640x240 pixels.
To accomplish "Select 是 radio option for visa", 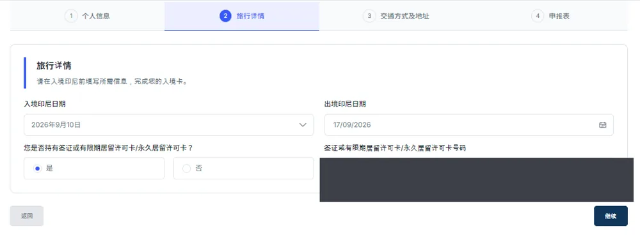I will tap(94, 169).
